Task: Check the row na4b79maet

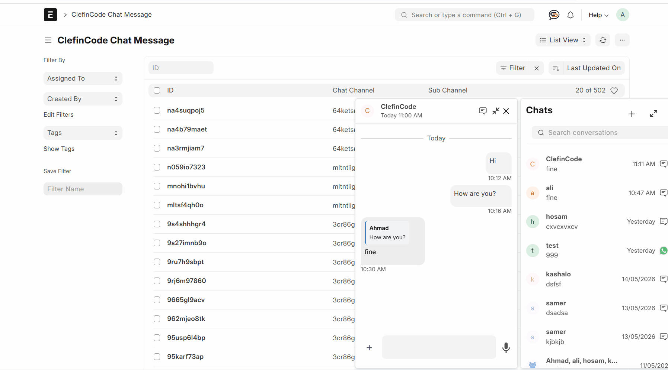Action: pyautogui.click(x=157, y=129)
